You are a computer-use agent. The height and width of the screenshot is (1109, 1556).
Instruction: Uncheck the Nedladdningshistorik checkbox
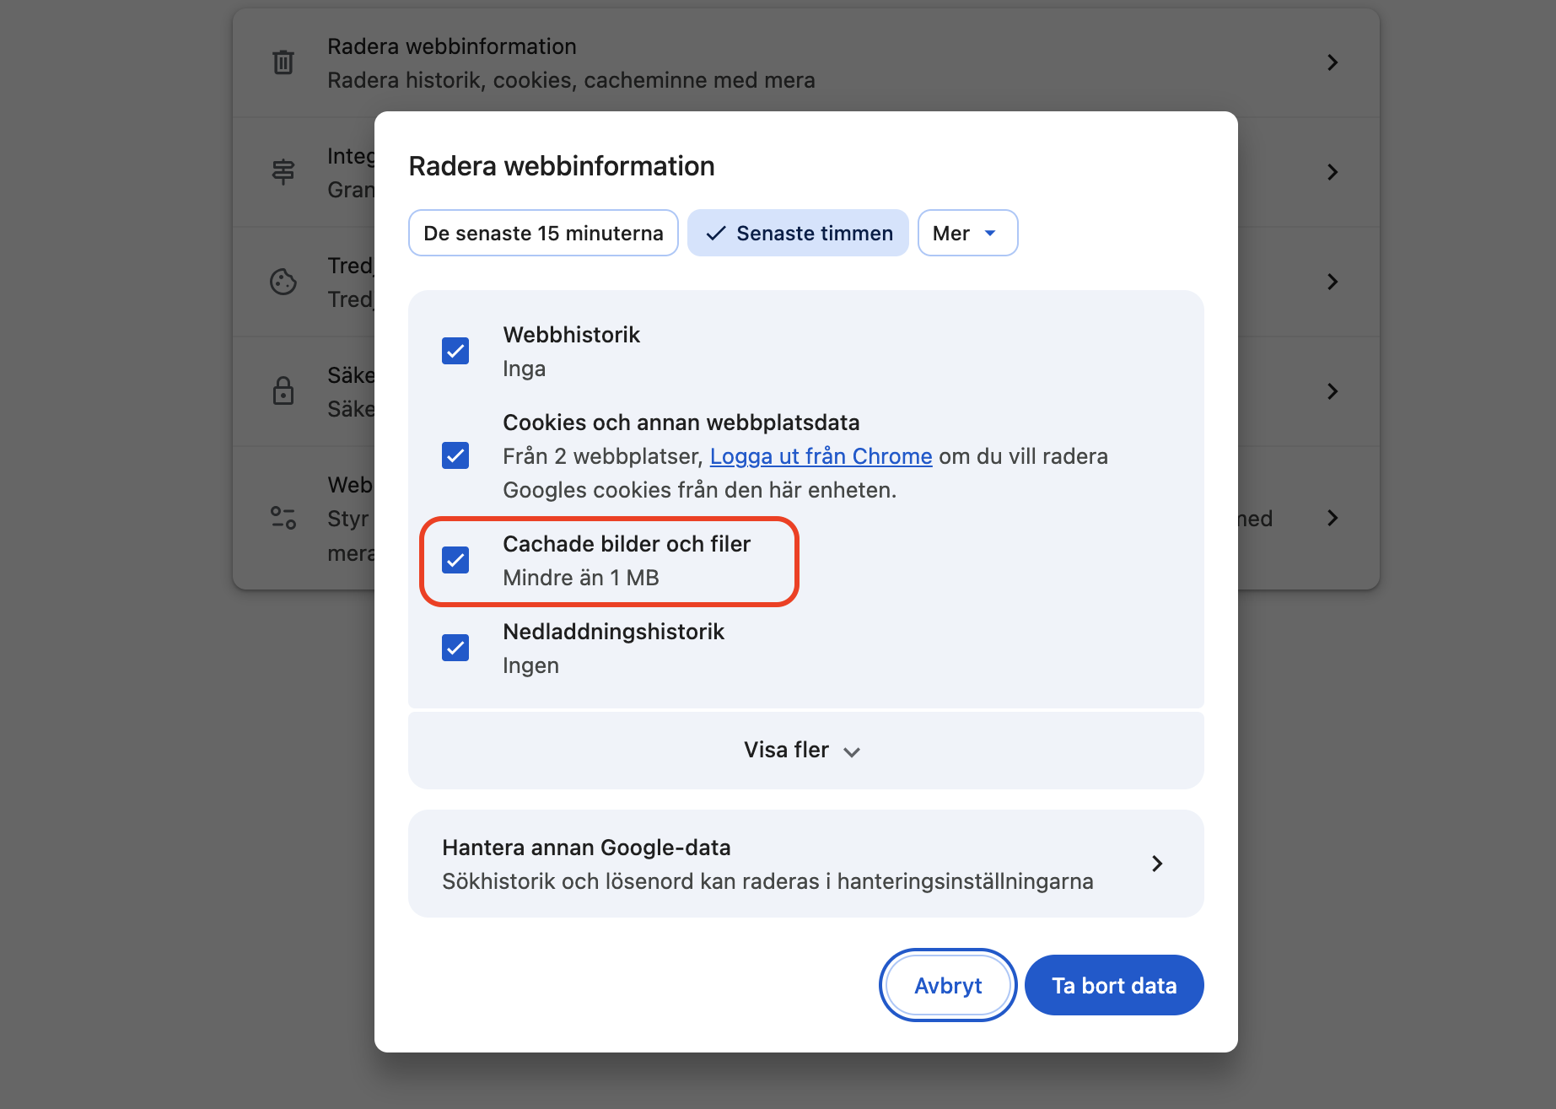tap(455, 648)
